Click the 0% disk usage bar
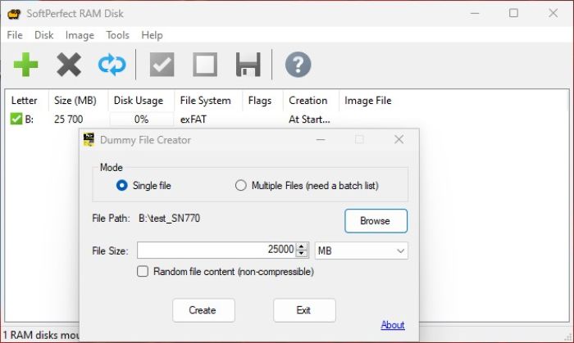574x343 pixels. (x=141, y=119)
